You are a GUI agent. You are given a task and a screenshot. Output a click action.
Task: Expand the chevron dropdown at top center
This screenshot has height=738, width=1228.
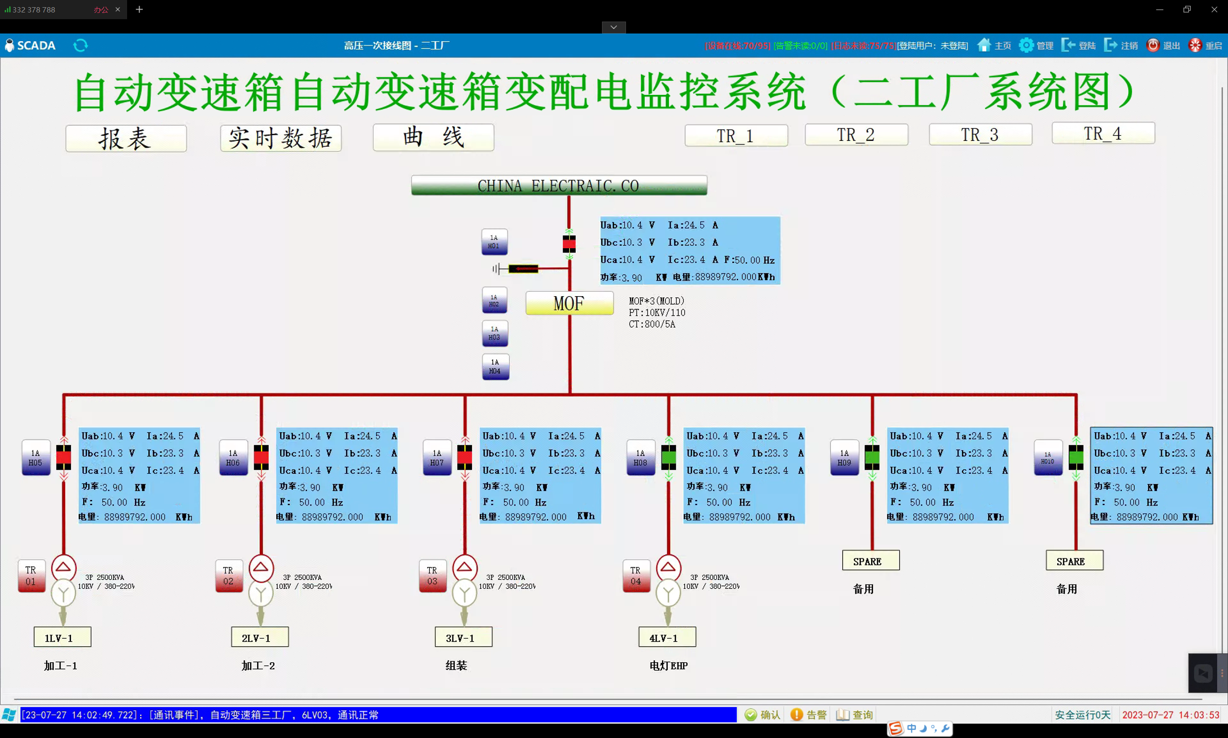613,27
